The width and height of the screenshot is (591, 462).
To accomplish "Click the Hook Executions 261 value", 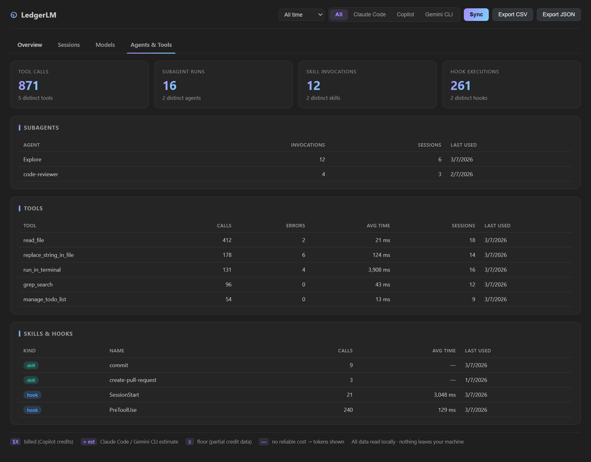I will click(x=460, y=86).
